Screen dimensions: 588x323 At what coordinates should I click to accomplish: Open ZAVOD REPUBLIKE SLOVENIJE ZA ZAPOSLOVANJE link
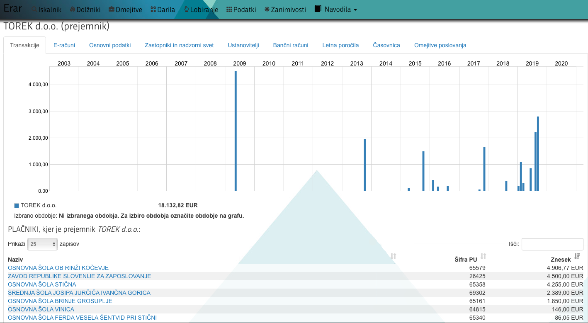(80, 276)
